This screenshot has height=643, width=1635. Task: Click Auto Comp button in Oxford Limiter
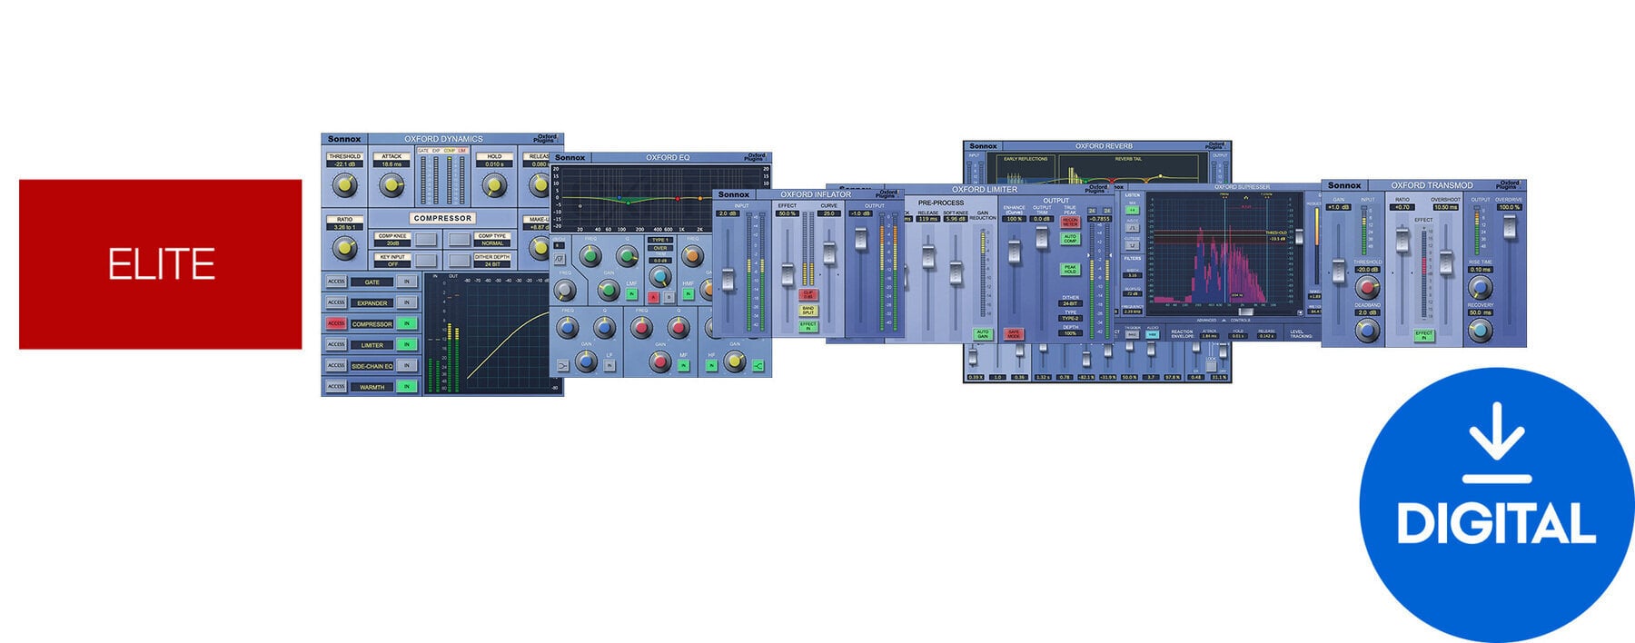point(1070,239)
